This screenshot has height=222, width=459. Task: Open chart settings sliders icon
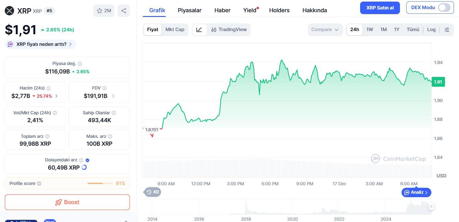(447, 30)
